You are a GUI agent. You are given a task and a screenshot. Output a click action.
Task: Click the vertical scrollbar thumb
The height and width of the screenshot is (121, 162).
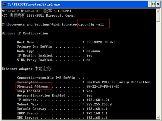pyautogui.click(x=158, y=17)
